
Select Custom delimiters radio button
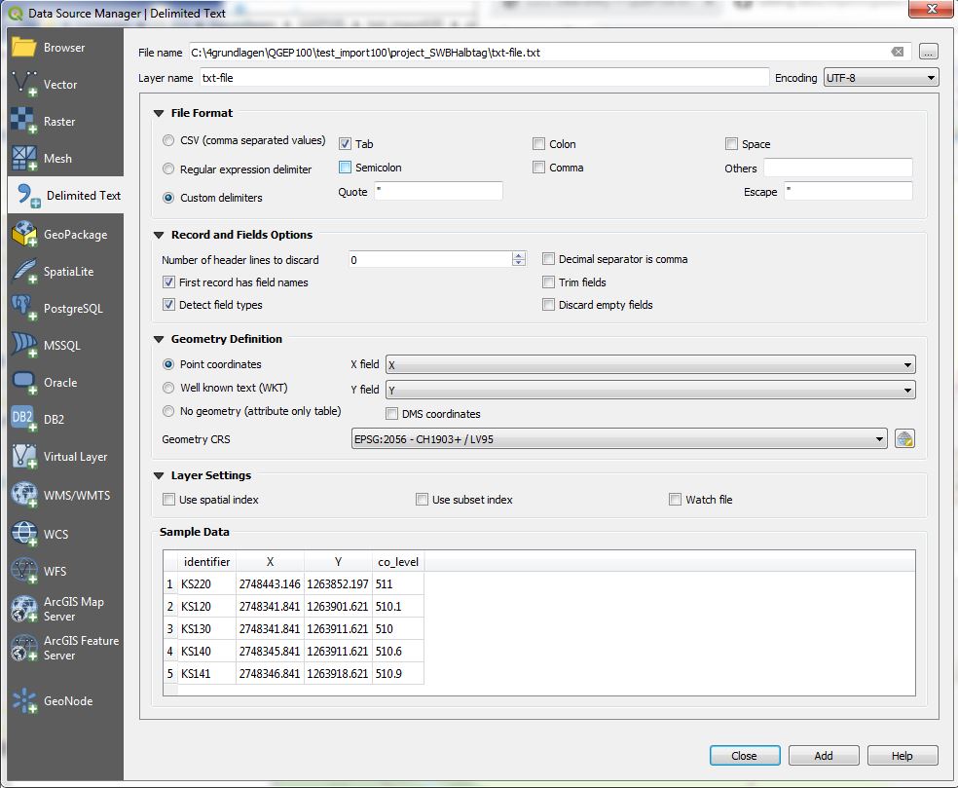coord(168,198)
